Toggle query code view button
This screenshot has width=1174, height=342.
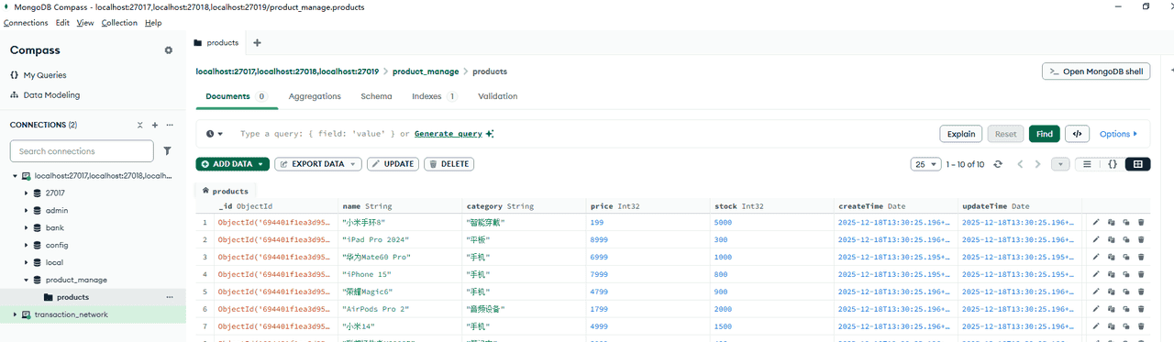pyautogui.click(x=1077, y=134)
